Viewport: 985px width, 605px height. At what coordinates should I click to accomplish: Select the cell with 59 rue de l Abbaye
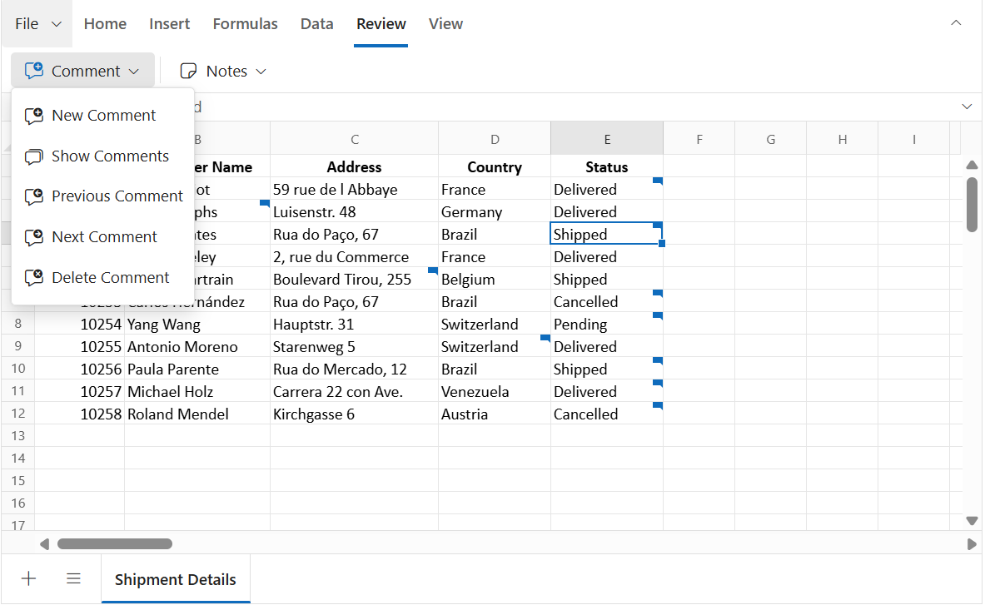click(355, 190)
